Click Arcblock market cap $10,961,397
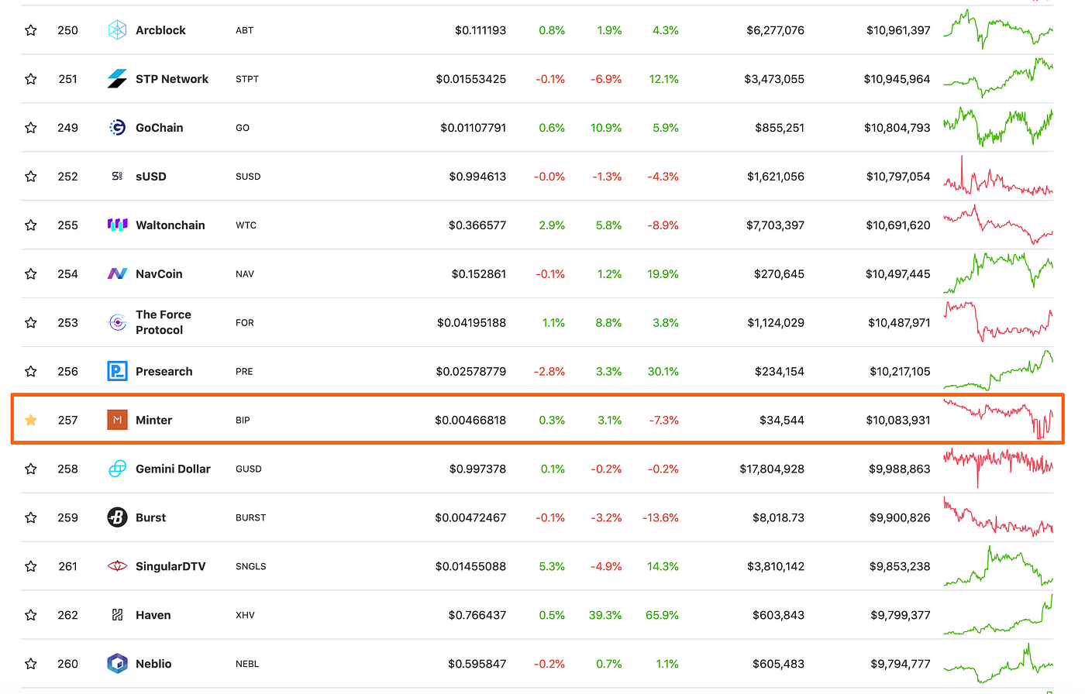 [x=898, y=30]
